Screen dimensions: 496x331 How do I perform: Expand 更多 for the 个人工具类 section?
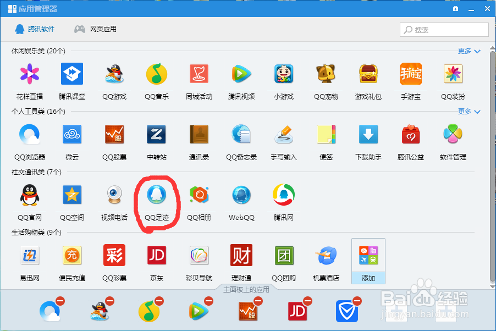click(465, 112)
